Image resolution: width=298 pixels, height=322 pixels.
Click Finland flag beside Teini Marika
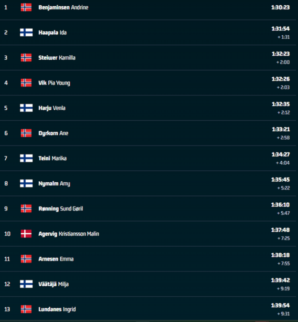(x=26, y=158)
